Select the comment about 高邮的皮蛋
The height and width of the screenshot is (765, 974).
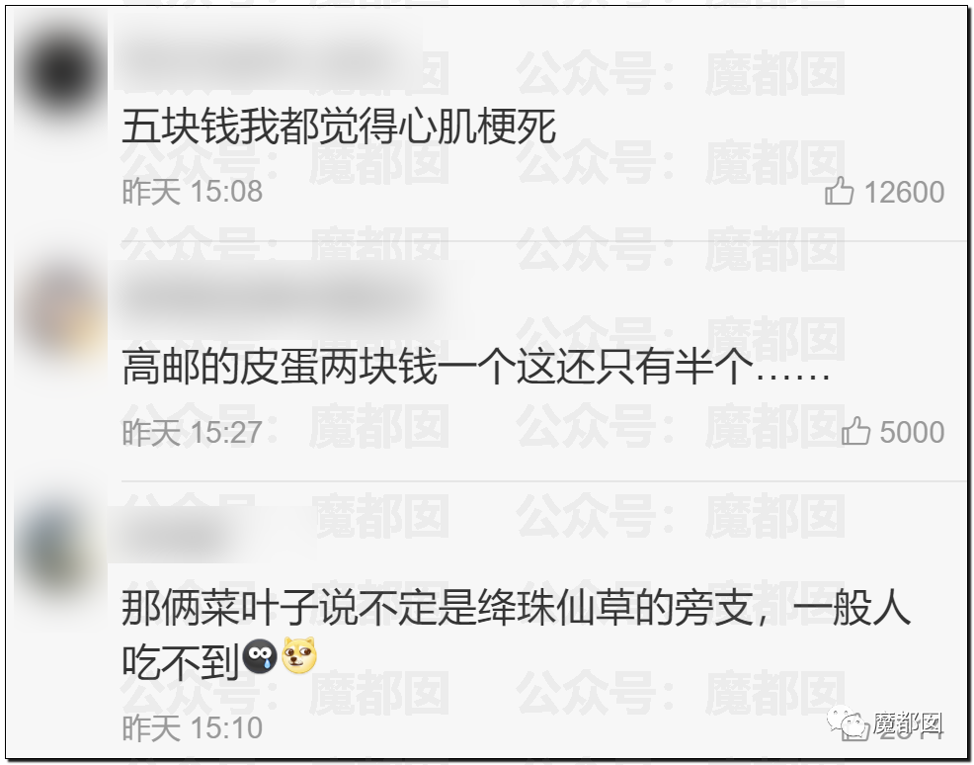pos(476,368)
